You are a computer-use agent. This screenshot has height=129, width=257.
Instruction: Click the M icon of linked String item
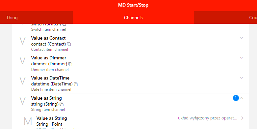(x=28, y=121)
